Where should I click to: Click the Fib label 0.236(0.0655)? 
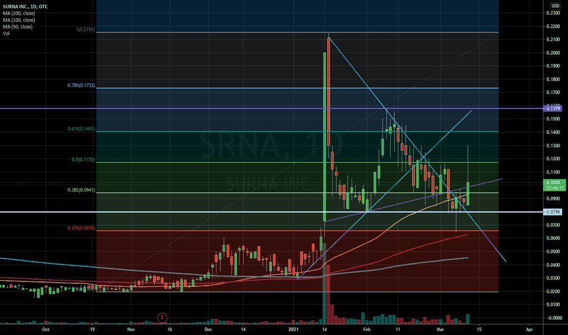tap(81, 228)
